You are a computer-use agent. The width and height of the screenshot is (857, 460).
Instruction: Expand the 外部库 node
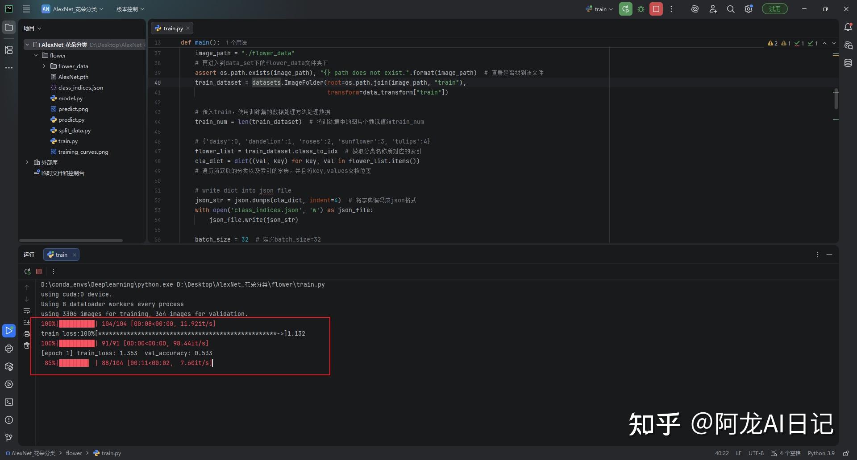pos(27,162)
